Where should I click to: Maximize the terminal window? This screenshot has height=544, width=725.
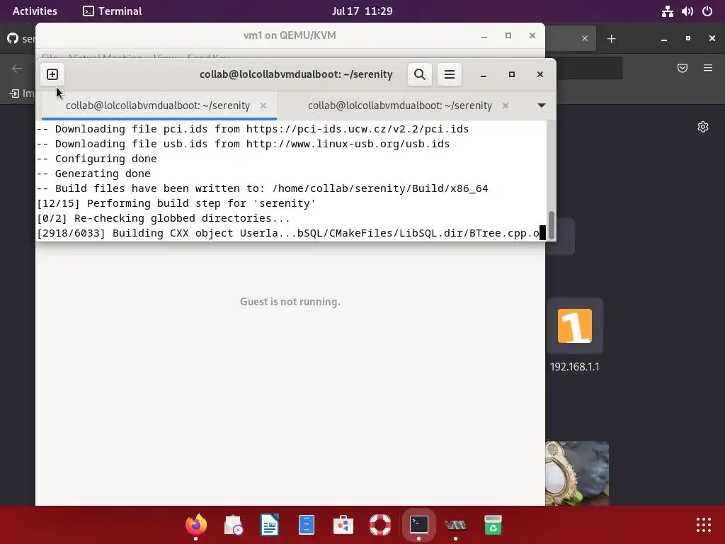click(x=512, y=74)
